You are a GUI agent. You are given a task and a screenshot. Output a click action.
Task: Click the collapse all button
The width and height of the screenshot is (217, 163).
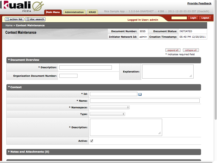[x=191, y=50]
